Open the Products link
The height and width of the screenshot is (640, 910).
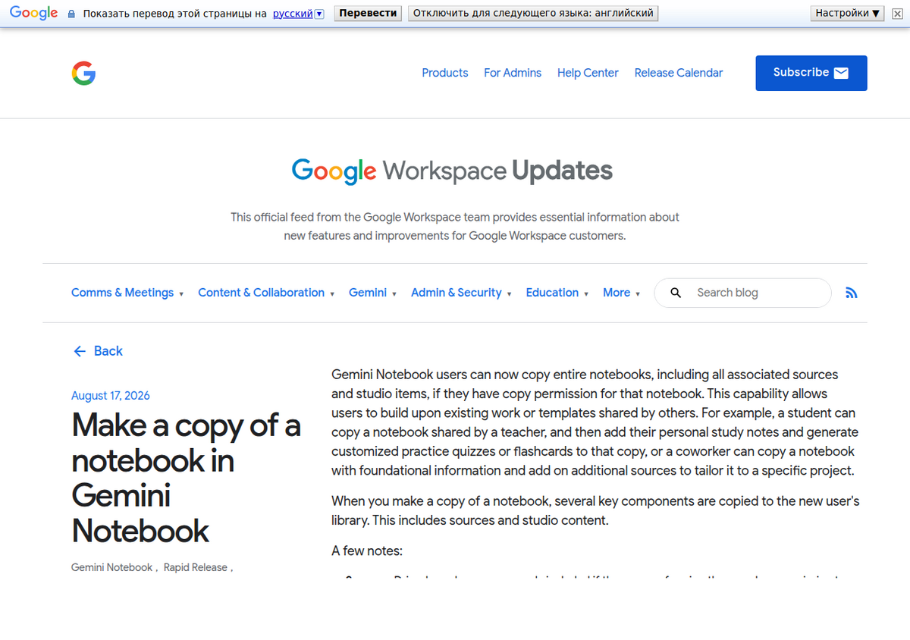(445, 73)
